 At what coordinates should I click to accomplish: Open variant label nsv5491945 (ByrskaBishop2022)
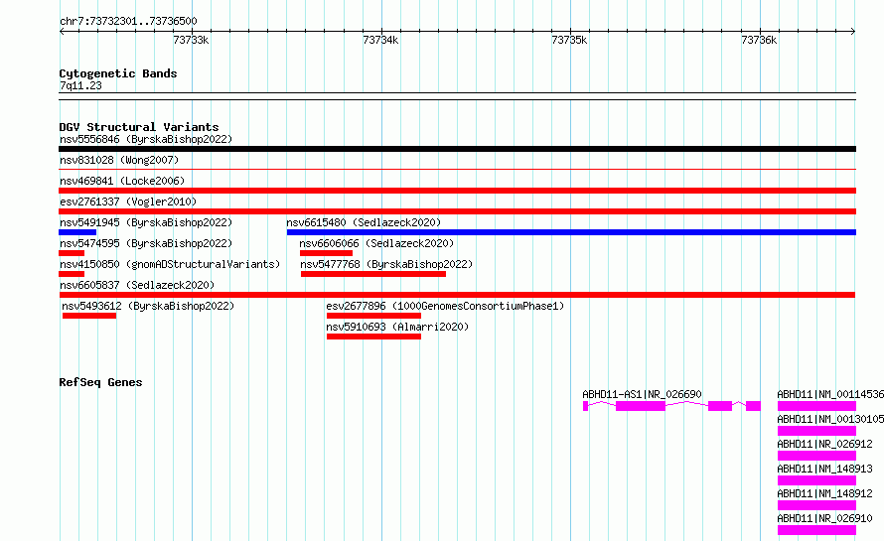click(x=146, y=222)
